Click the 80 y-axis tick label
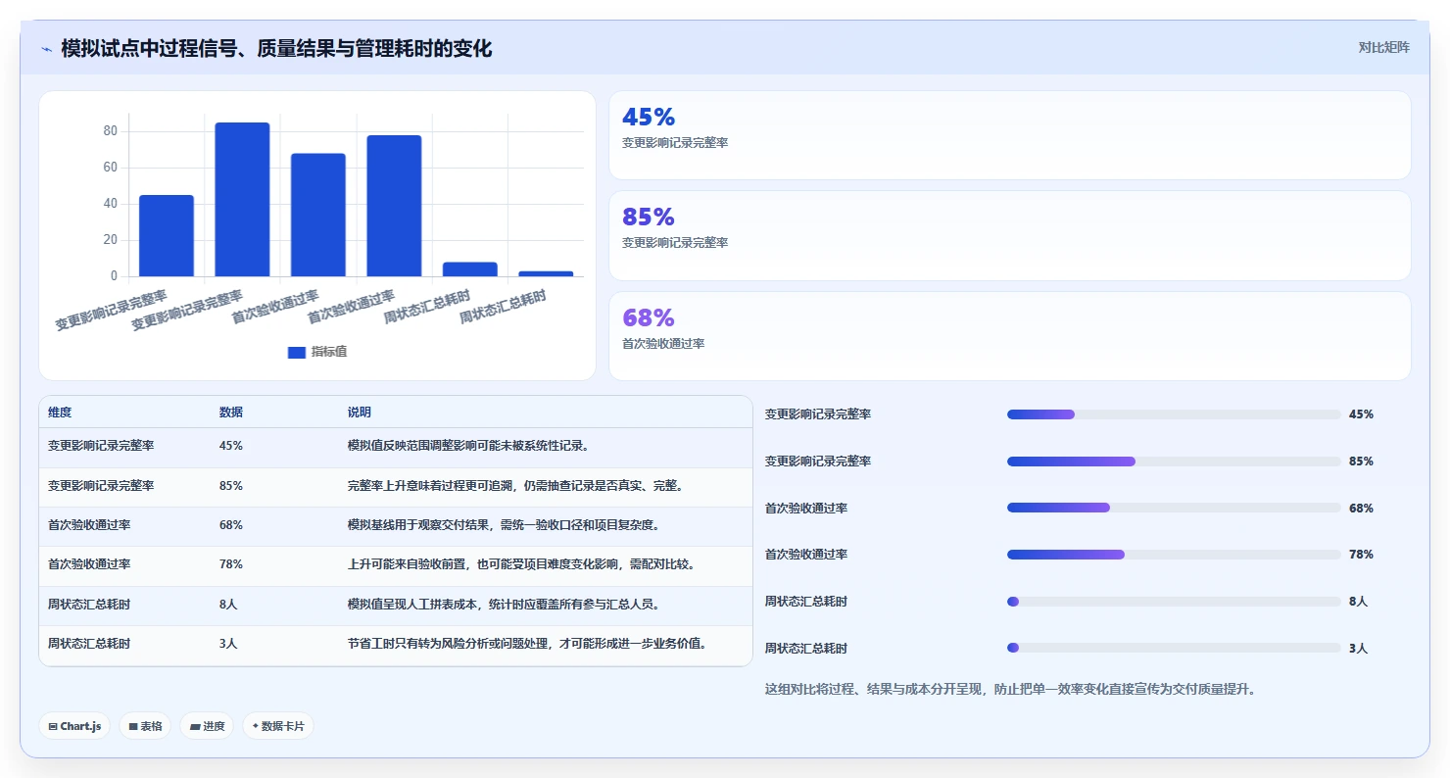The width and height of the screenshot is (1450, 778). pyautogui.click(x=110, y=131)
